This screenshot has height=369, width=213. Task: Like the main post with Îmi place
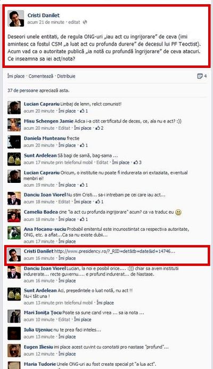point(16,76)
